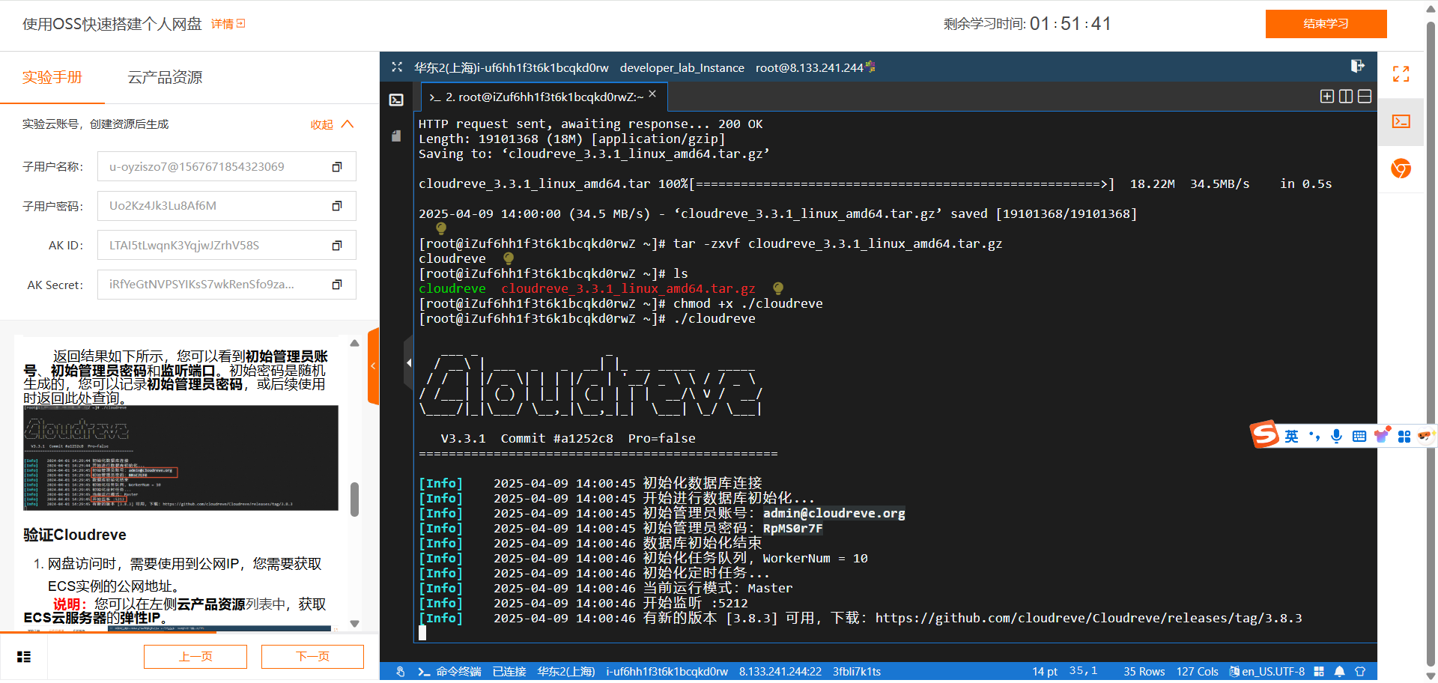Click the 8.133.241.244:22 address in status bar
The height and width of the screenshot is (683, 1438).
[780, 672]
